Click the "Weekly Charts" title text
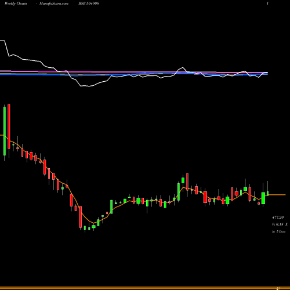Image resolution: width=290 pixels, height=290 pixels. point(16,3)
